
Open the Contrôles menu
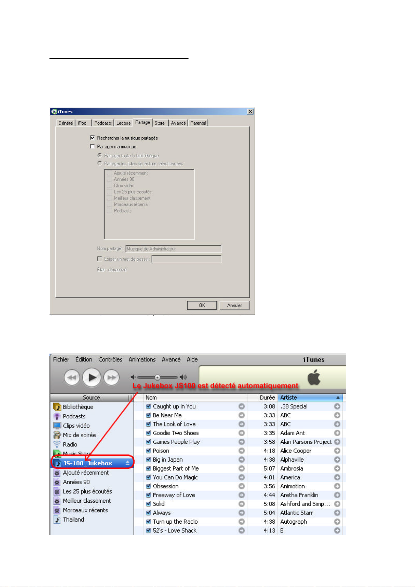click(110, 360)
